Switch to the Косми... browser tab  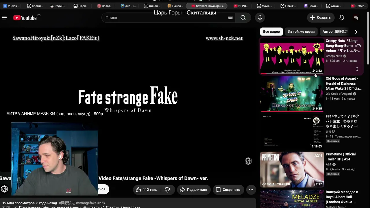(x=35, y=6)
